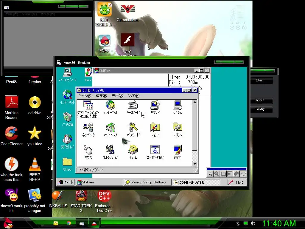Select the yay journalism Flash icon
Viewport: 305px width, 229px height.
[x=127, y=45]
